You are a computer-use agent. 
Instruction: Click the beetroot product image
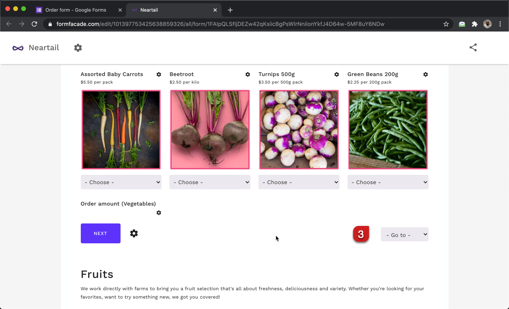210,130
